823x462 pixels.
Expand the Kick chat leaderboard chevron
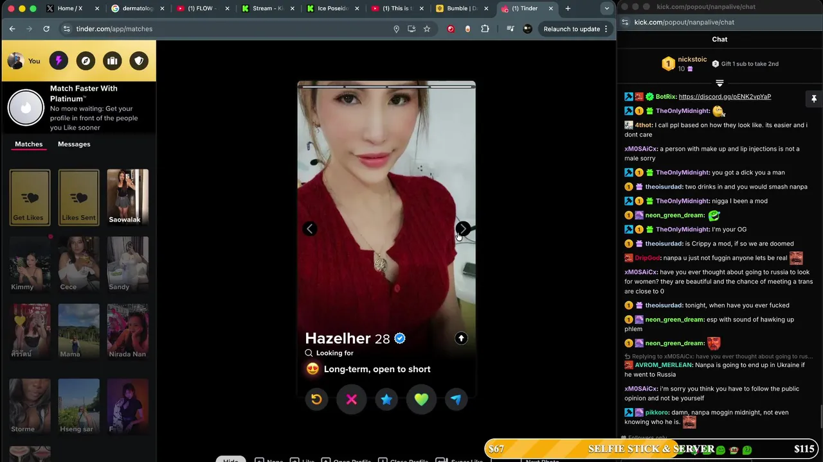(x=719, y=83)
